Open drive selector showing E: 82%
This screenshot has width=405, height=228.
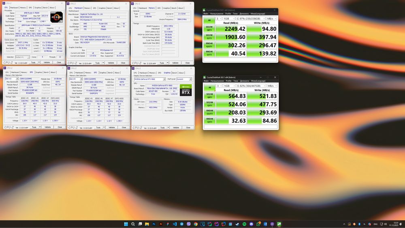251,86
